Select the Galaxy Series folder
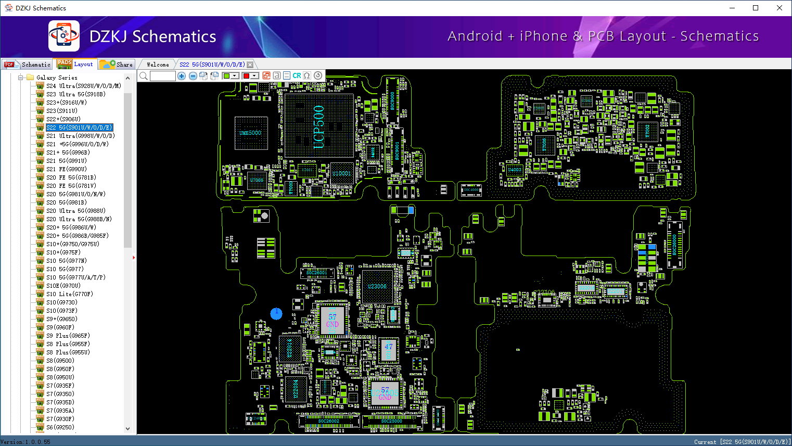The image size is (792, 446). click(x=57, y=78)
